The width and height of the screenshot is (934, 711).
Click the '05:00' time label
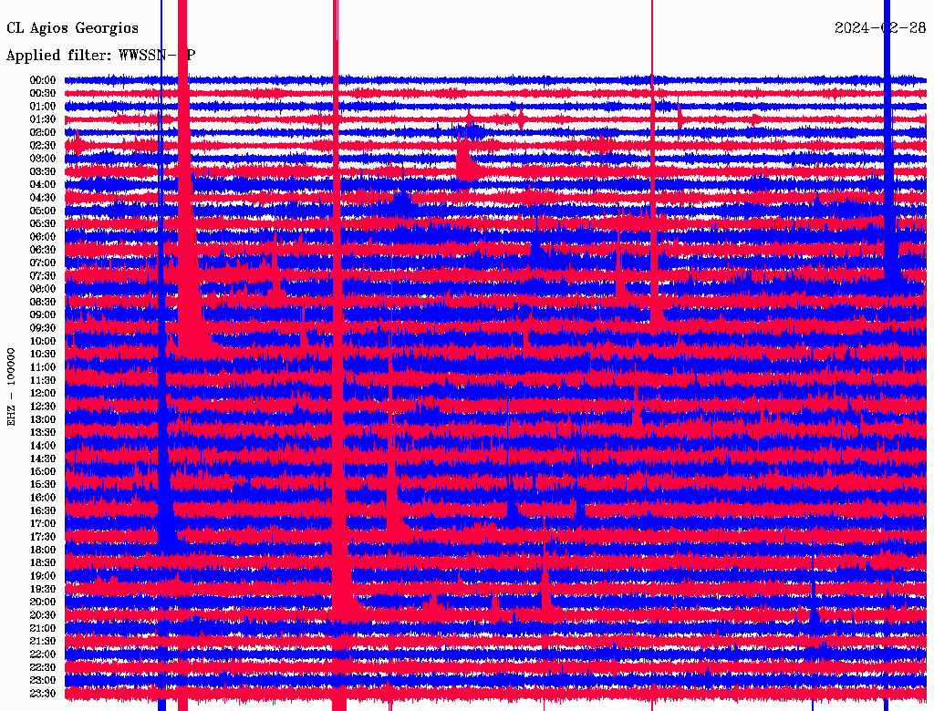[43, 211]
